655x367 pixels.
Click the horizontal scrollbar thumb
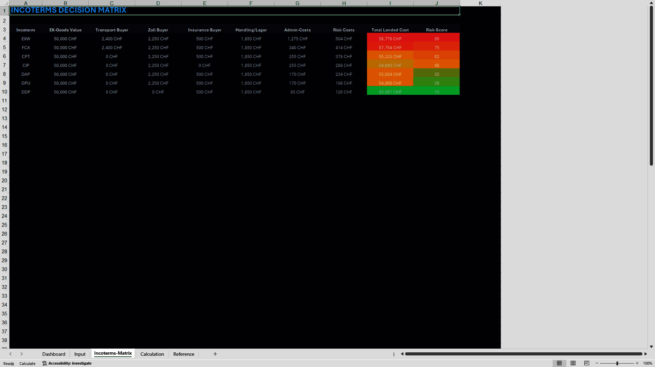point(523,354)
